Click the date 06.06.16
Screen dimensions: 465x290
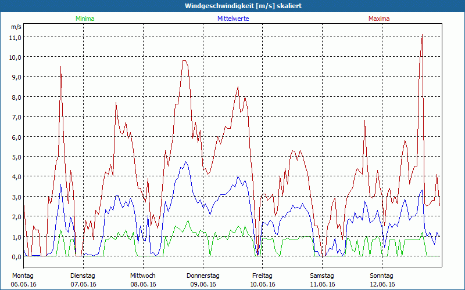[x=23, y=284]
